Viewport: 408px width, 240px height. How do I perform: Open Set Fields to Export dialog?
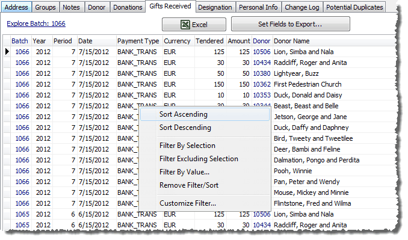[x=291, y=24]
